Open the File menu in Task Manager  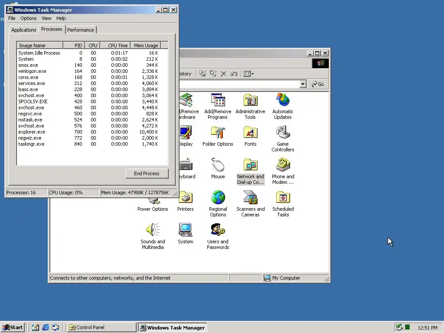click(12, 18)
